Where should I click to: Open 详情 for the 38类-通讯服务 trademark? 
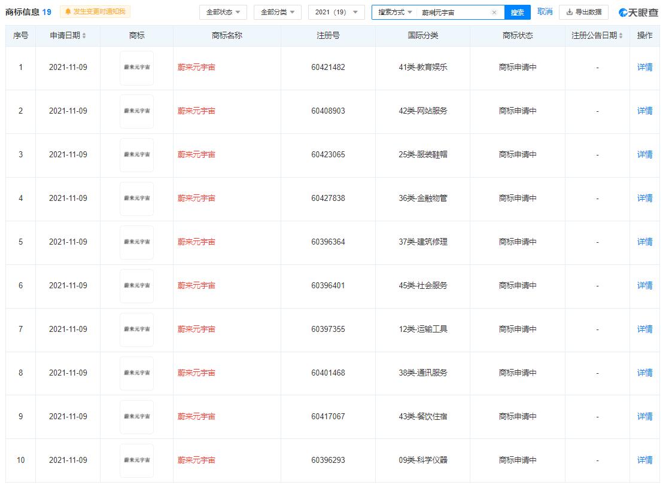(x=644, y=373)
